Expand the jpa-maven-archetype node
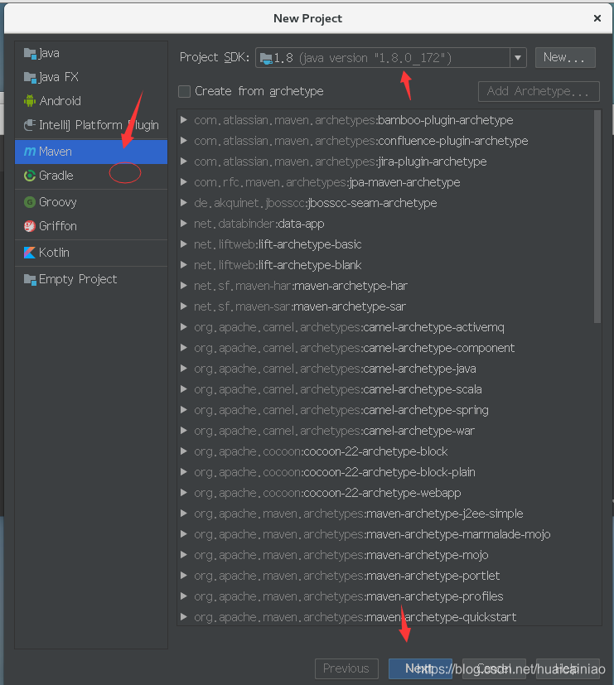 click(184, 181)
